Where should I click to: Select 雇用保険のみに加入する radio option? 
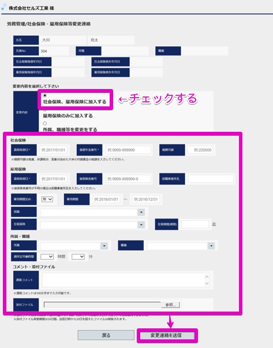(x=45, y=110)
